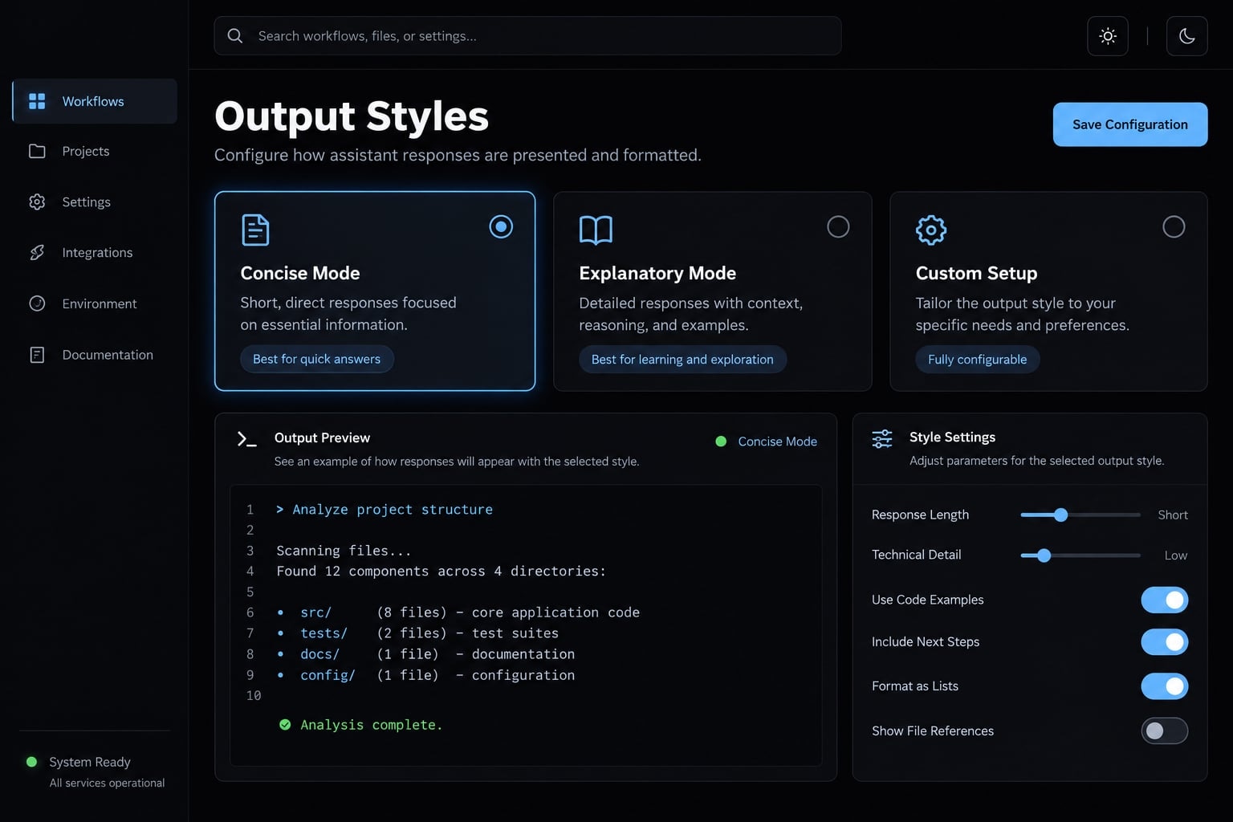
Task: Click the Concise Mode document icon
Action: click(x=255, y=230)
